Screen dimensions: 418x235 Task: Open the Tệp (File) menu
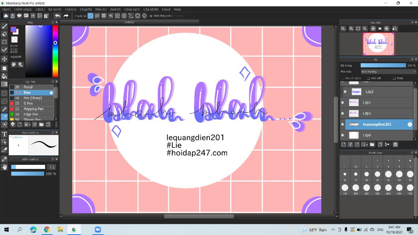(7, 9)
